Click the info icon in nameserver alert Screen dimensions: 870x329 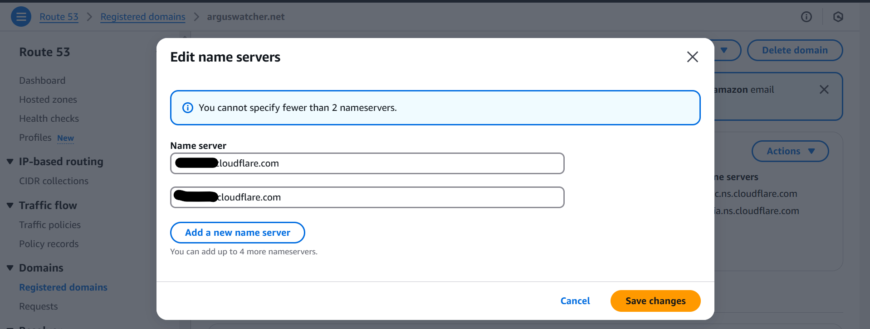pyautogui.click(x=187, y=108)
